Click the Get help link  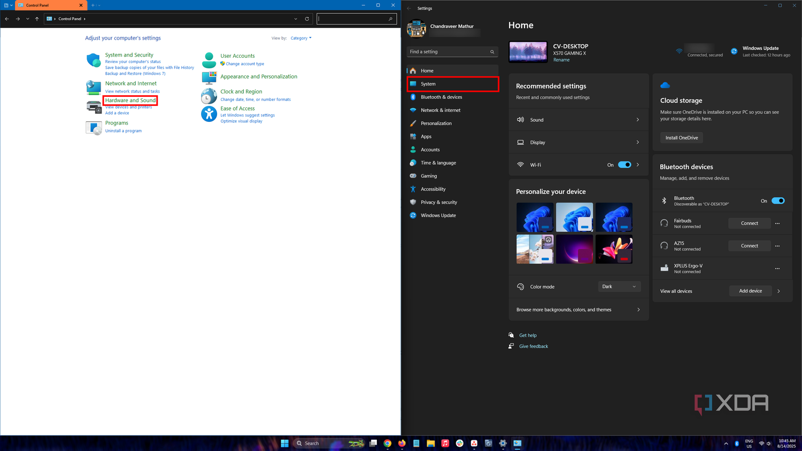(528, 336)
